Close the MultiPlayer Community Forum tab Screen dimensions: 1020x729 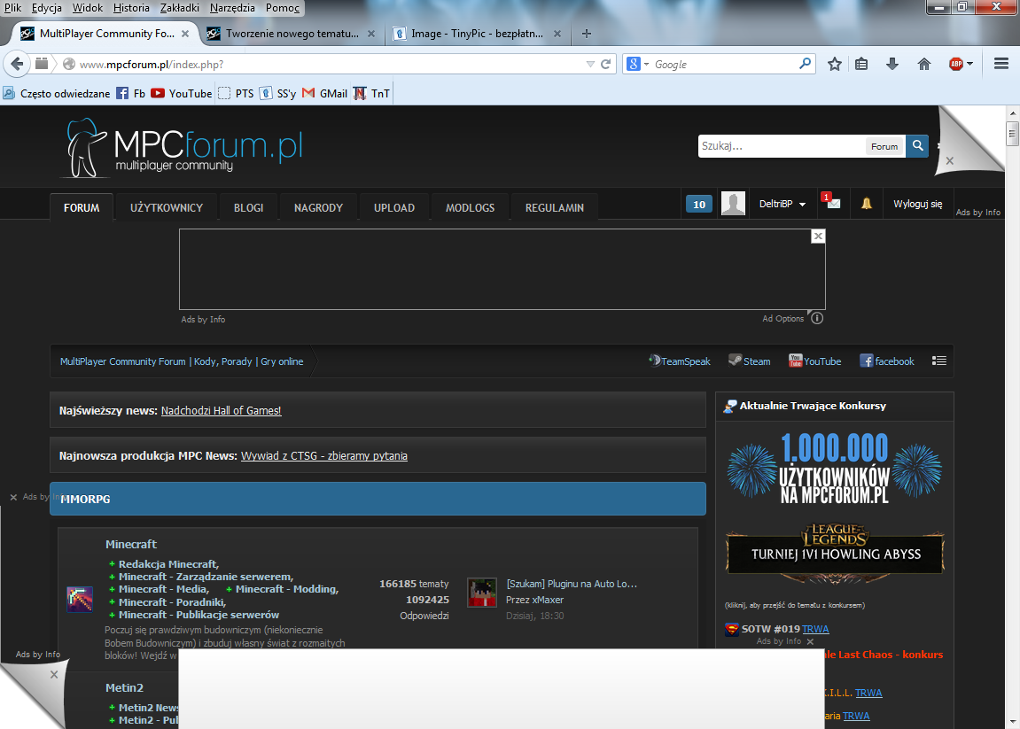click(x=184, y=34)
